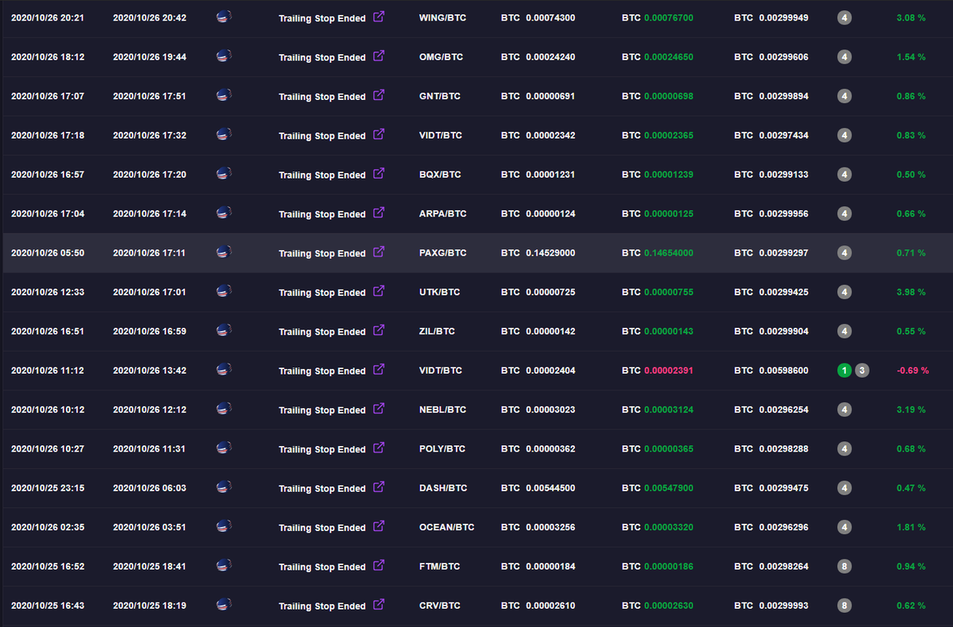Viewport: 953px width, 627px height.
Task: Select the GNT/BTC pair name
Action: click(440, 96)
